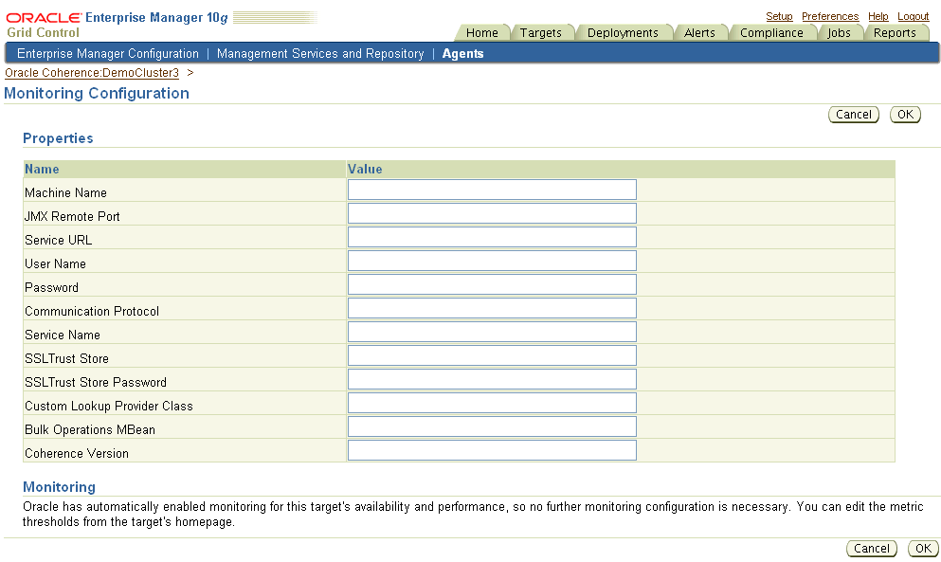Image resolution: width=941 pixels, height=562 pixels.
Task: Go to the Jobs tab
Action: click(839, 31)
